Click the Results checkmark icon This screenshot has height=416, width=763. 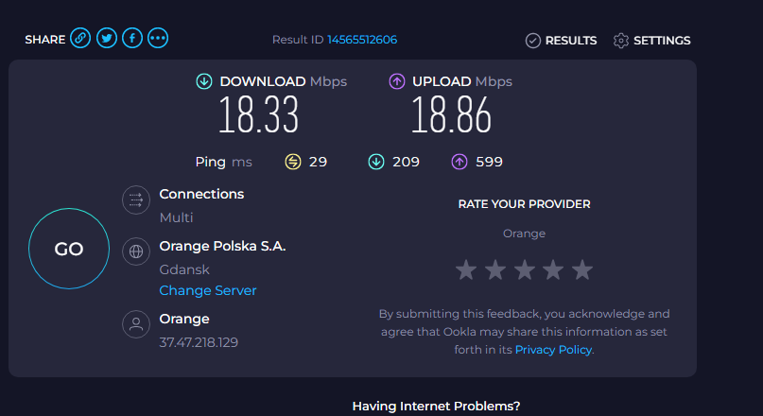pos(533,41)
